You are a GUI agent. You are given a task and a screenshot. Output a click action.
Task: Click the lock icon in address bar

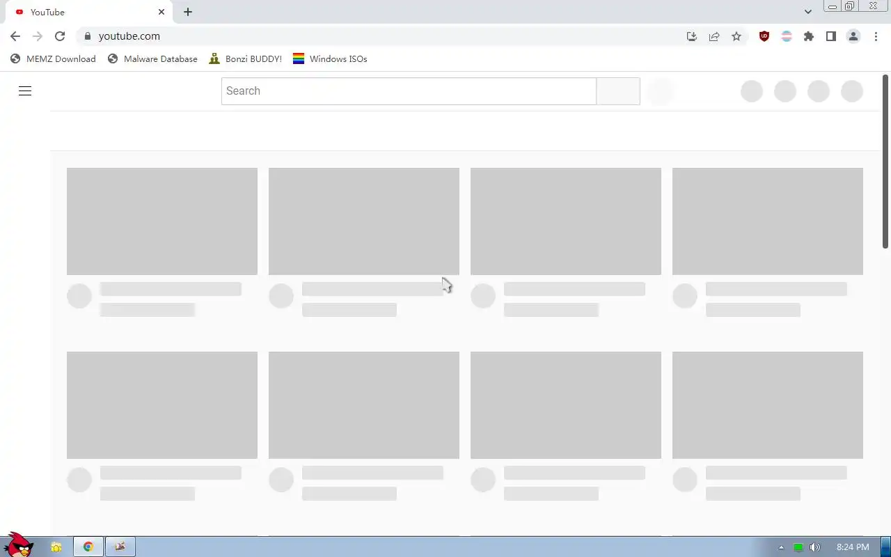tap(87, 36)
